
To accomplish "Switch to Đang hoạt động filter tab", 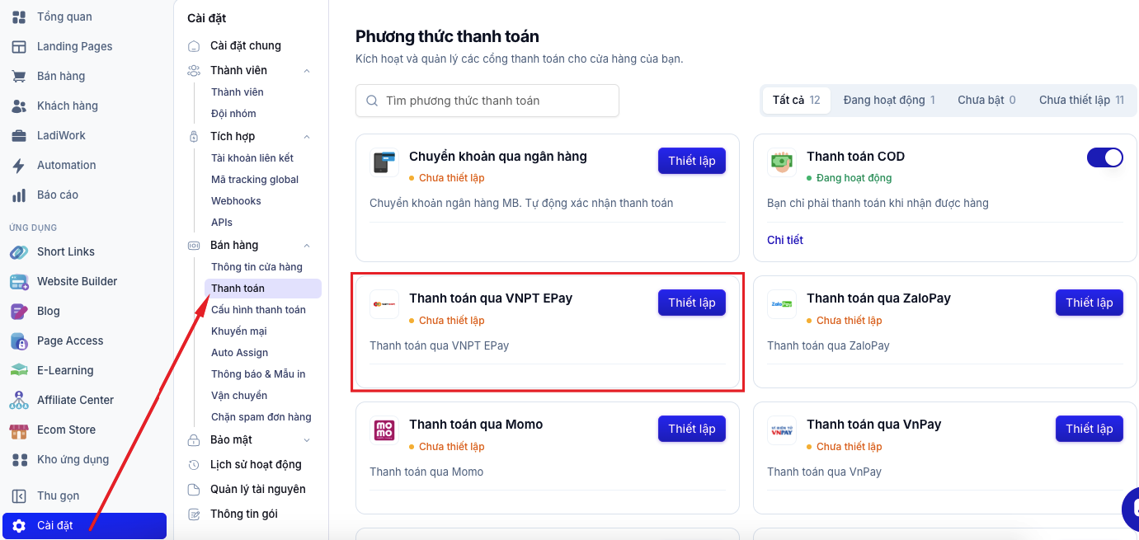I will point(888,100).
